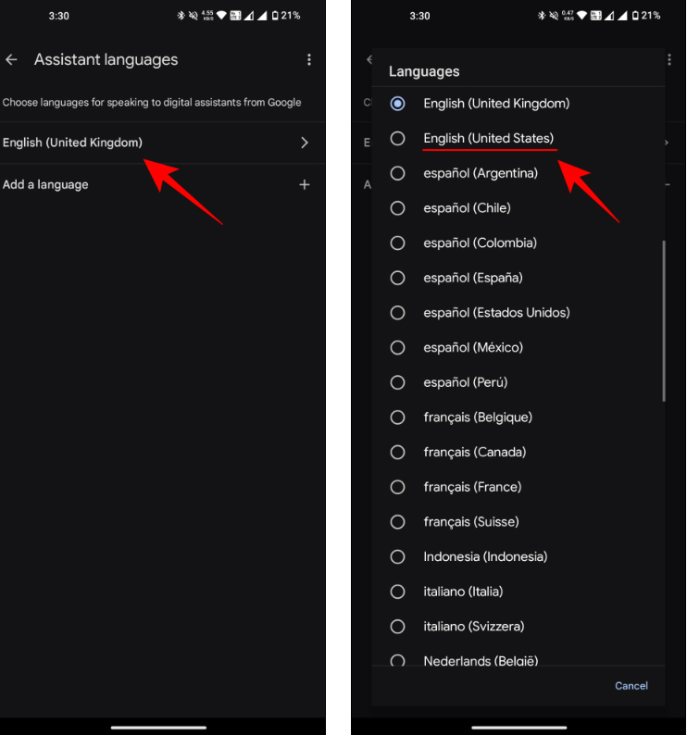Image resolution: width=687 pixels, height=735 pixels.
Task: Pick italiano (Italia) from the language list
Action: coord(463,592)
